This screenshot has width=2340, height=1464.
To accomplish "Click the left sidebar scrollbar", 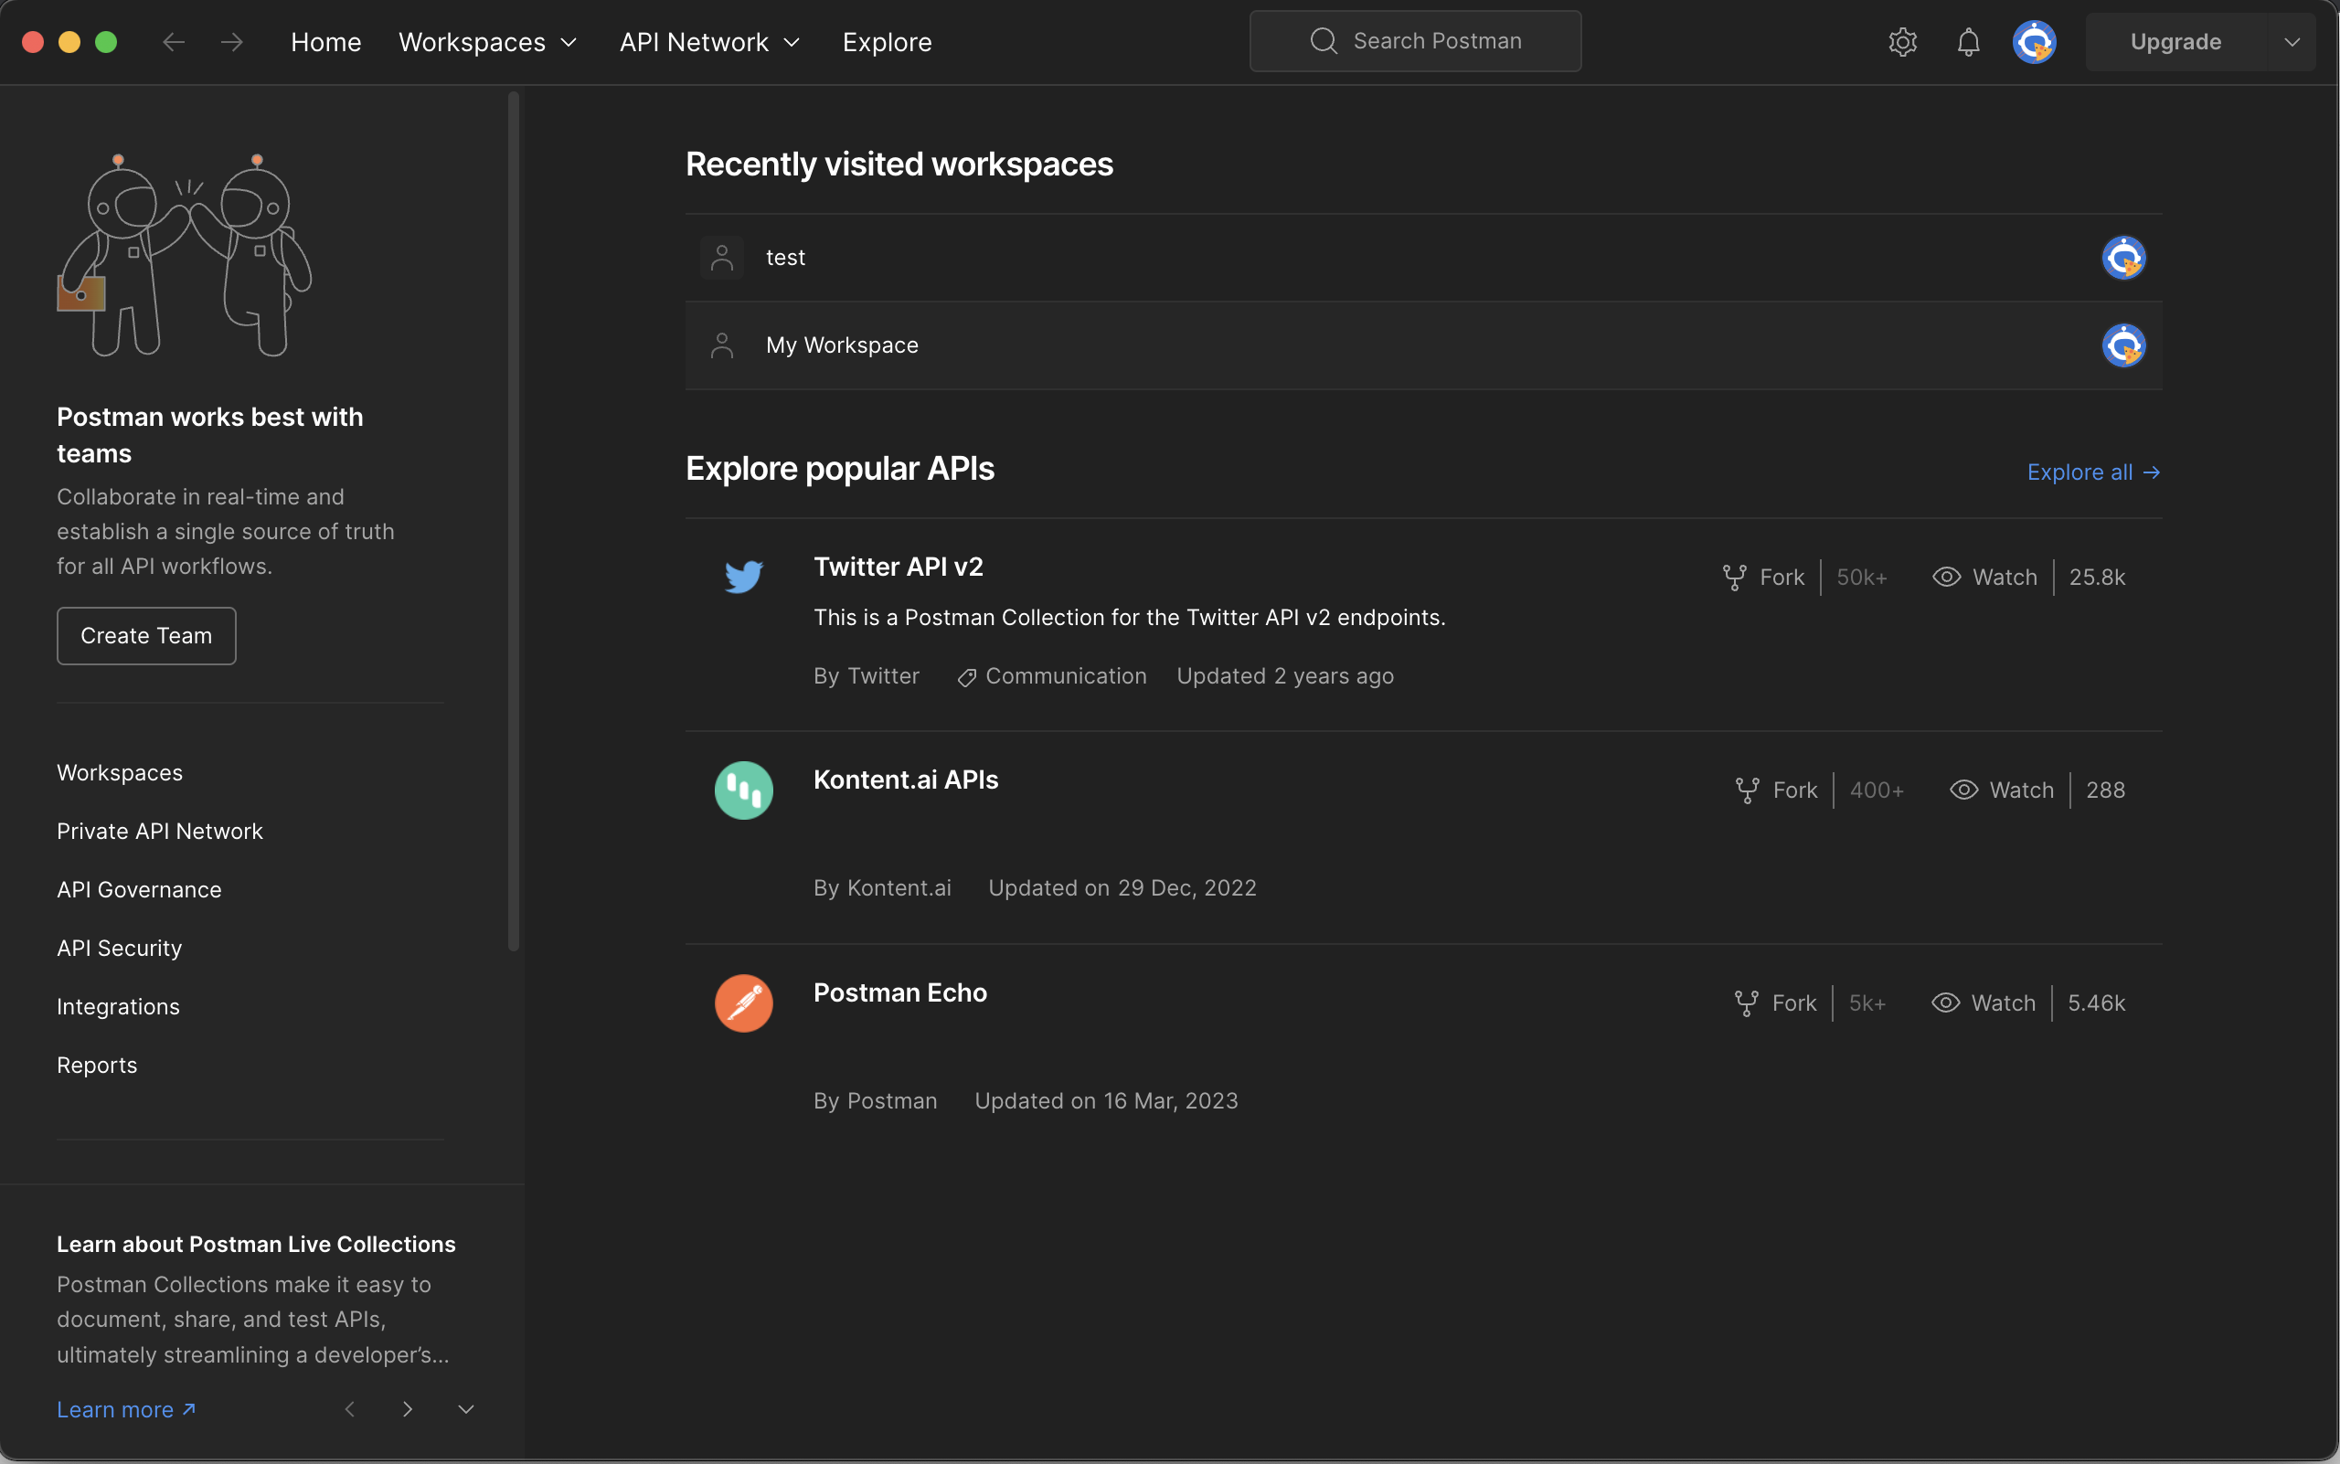I will coord(514,523).
